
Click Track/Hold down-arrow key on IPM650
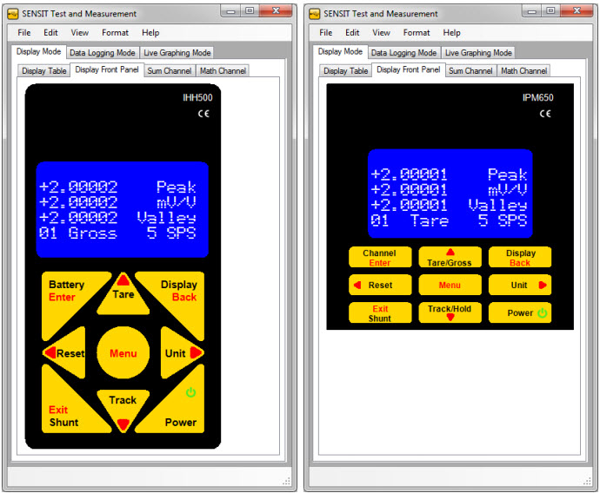450,312
